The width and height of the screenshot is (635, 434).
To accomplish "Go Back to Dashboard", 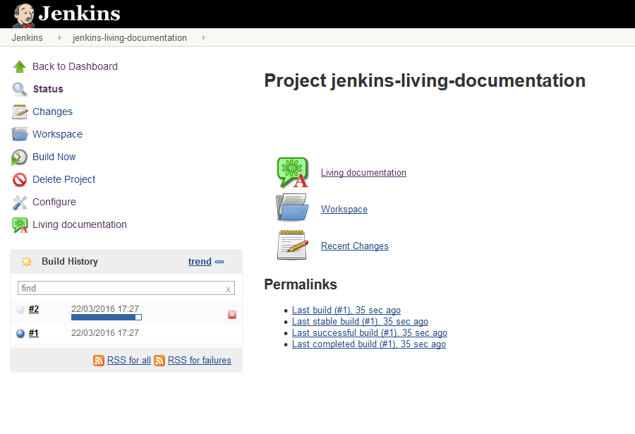I will tap(75, 66).
